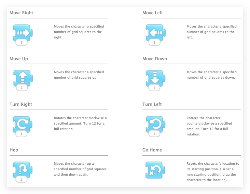The width and height of the screenshot is (250, 194).
Task: Click the 'number of grid squares up' description
Action: [x=79, y=75]
